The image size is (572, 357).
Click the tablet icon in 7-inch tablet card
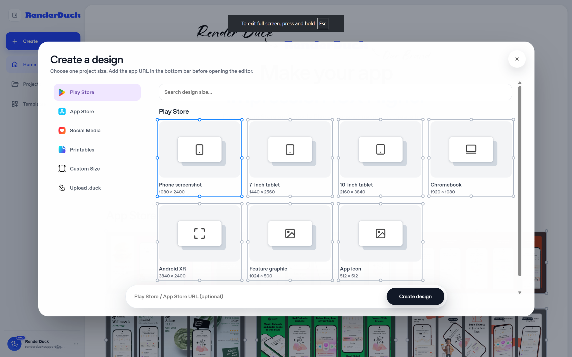(x=290, y=149)
